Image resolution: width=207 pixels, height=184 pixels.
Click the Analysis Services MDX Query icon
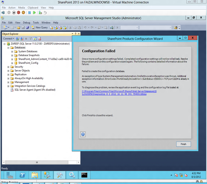coord(56,28)
